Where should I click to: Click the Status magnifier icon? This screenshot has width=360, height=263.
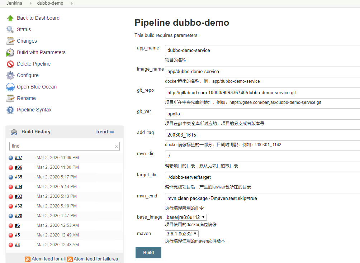10,29
